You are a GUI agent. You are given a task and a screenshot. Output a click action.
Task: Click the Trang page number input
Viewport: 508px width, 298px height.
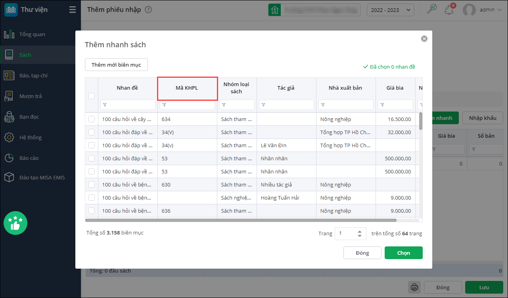(350, 234)
